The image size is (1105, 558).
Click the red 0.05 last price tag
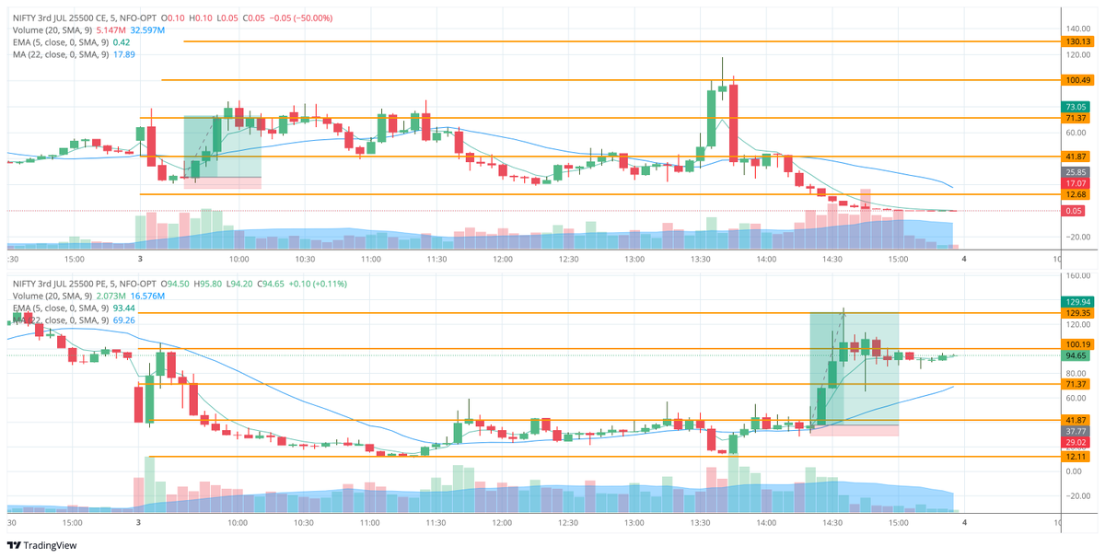point(1075,211)
